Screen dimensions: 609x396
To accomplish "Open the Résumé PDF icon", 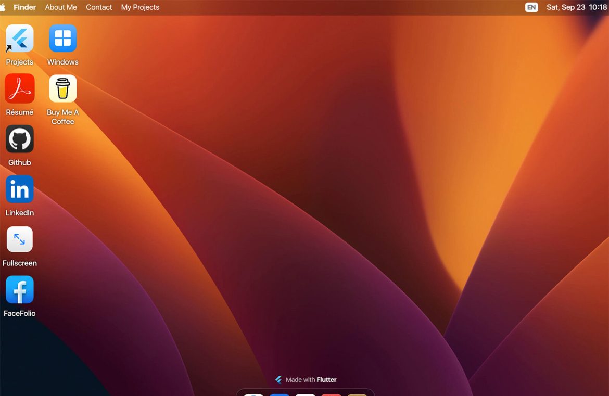I will 20,89.
